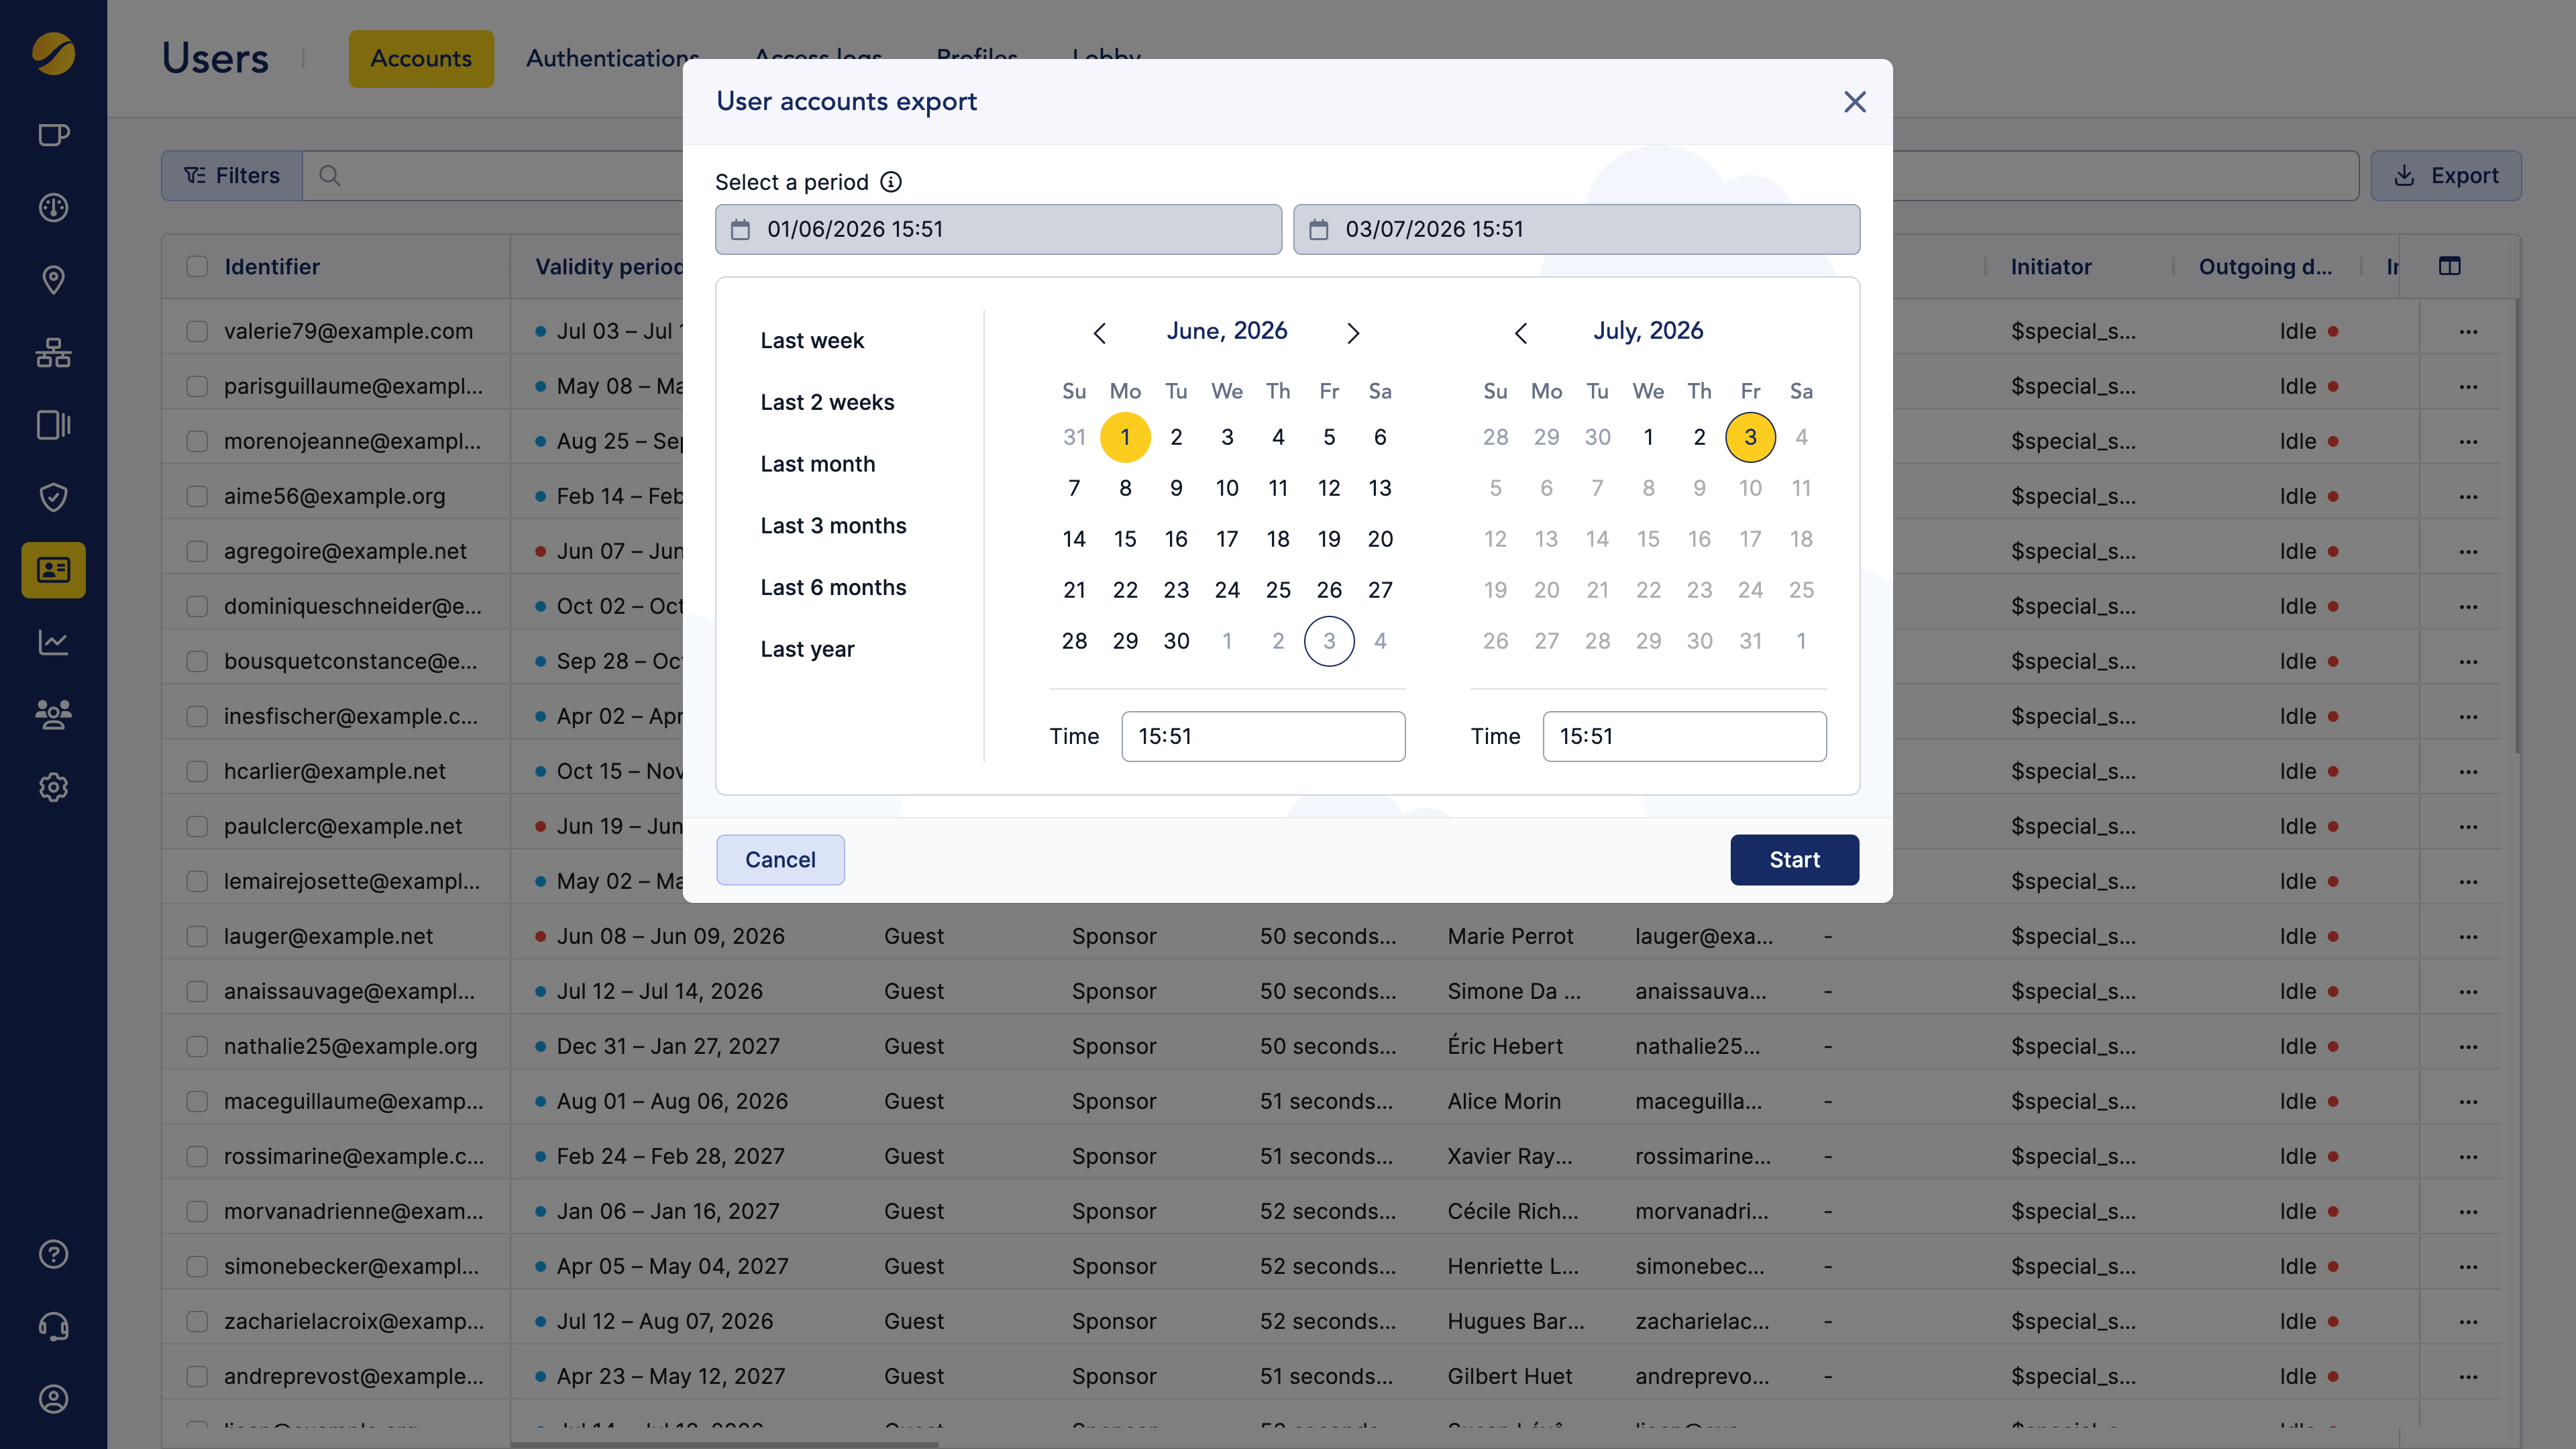This screenshot has height=1449, width=2576.
Task: Select the Last year preset
Action: point(807,649)
